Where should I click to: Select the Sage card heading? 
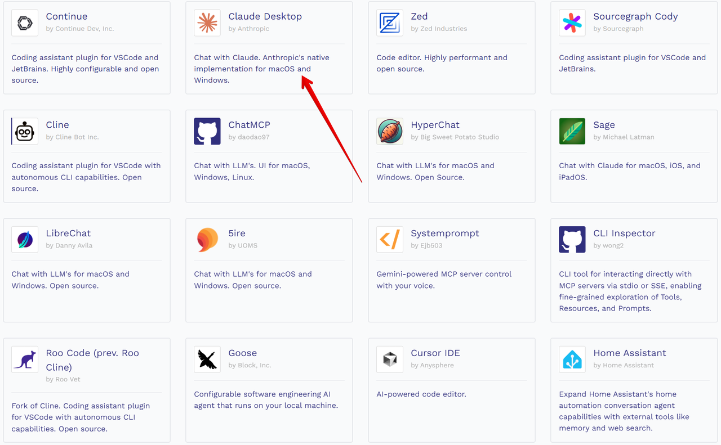tap(604, 125)
